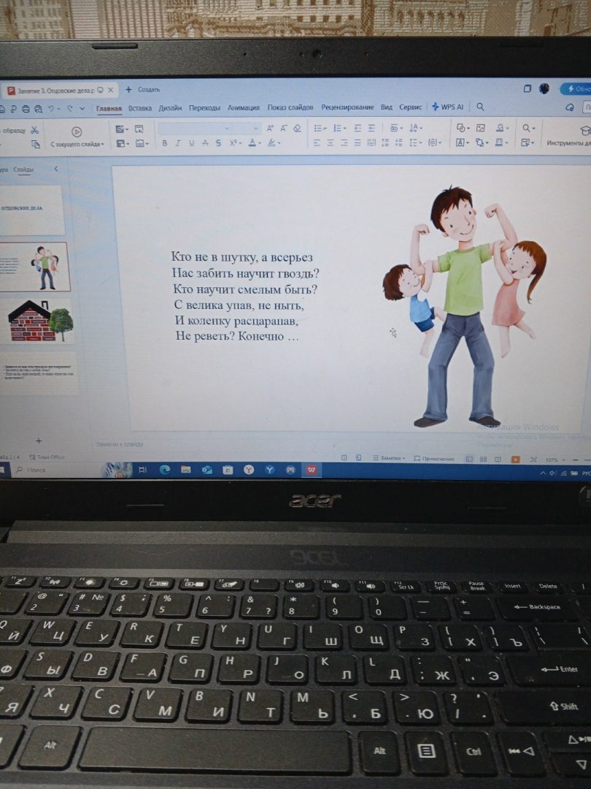Add a new slide with the plus button
The height and width of the screenshot is (789, 591).
click(39, 441)
